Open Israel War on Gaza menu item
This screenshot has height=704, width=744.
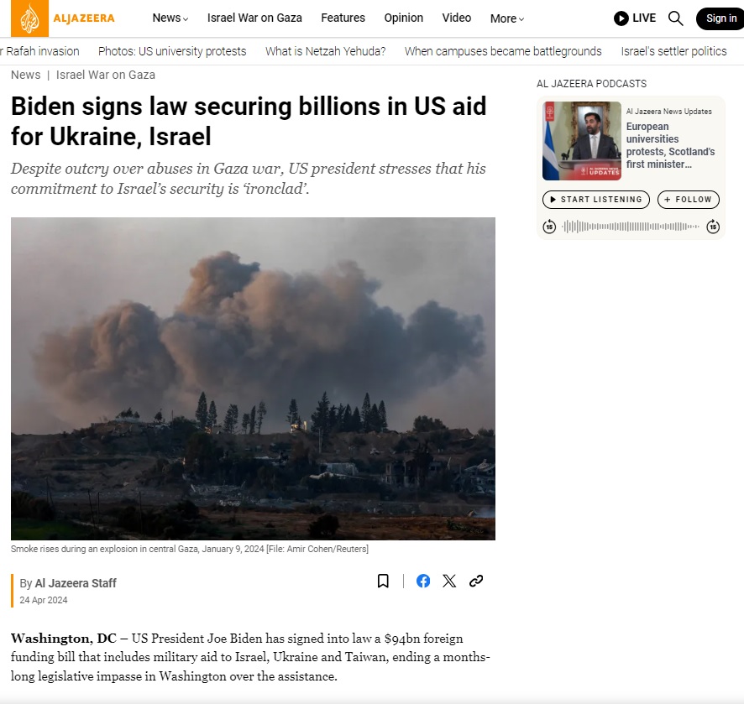click(254, 18)
